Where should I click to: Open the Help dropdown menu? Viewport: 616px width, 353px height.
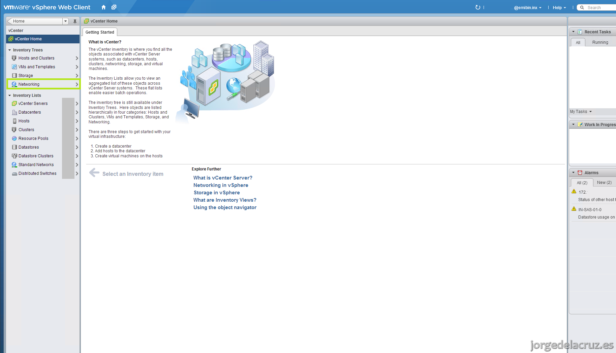[x=559, y=8]
